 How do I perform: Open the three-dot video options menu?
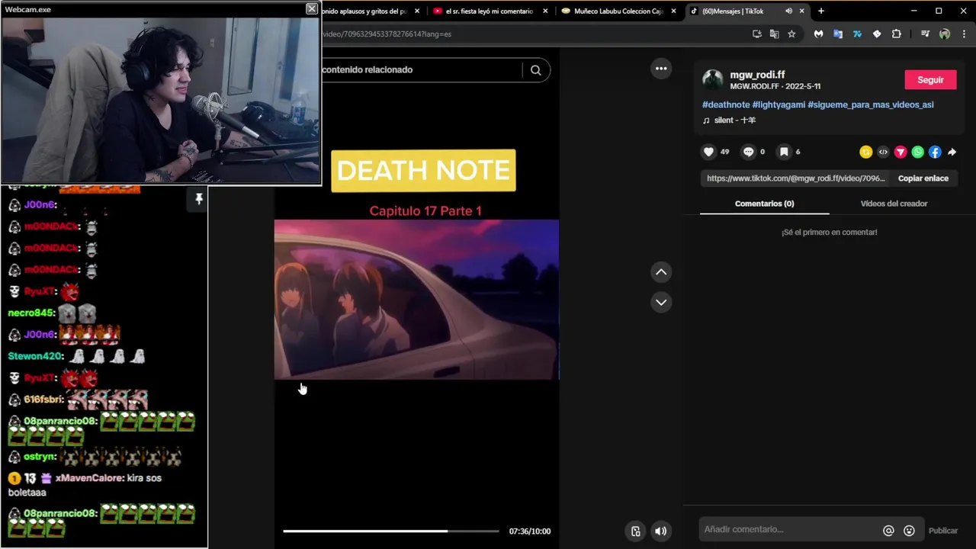(661, 69)
